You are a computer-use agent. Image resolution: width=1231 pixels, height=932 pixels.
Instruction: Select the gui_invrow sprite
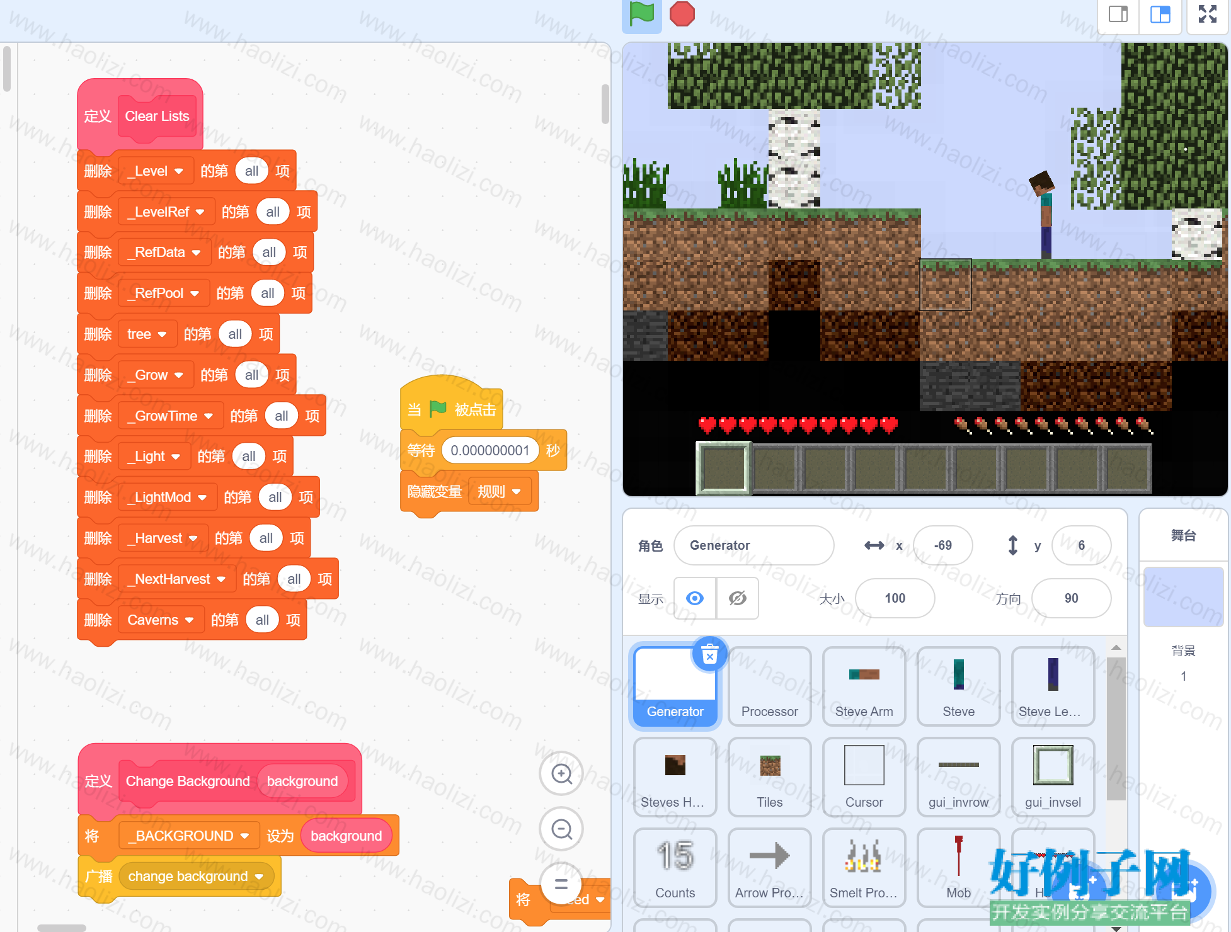(x=958, y=777)
